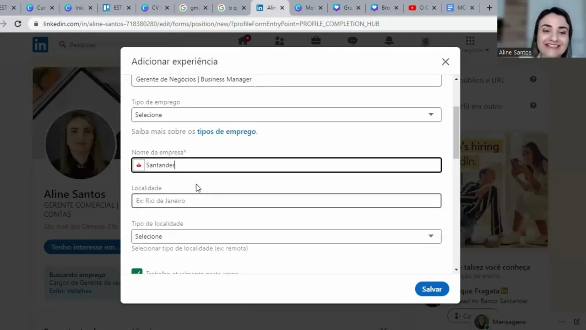Open a new browser tab
Screen dimensions: 586x330
[489, 8]
